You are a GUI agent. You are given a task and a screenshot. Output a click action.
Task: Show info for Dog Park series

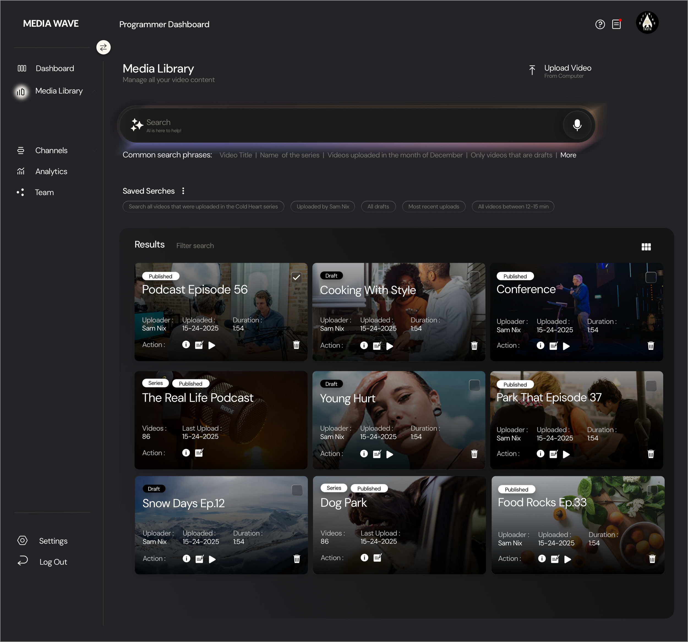364,558
